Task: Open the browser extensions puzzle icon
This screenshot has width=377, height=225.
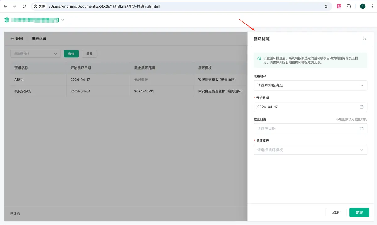Action: 349,6
